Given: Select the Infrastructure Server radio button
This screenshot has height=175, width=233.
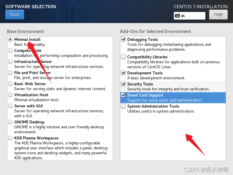Looking at the screenshot, I should pyautogui.click(x=10, y=62).
